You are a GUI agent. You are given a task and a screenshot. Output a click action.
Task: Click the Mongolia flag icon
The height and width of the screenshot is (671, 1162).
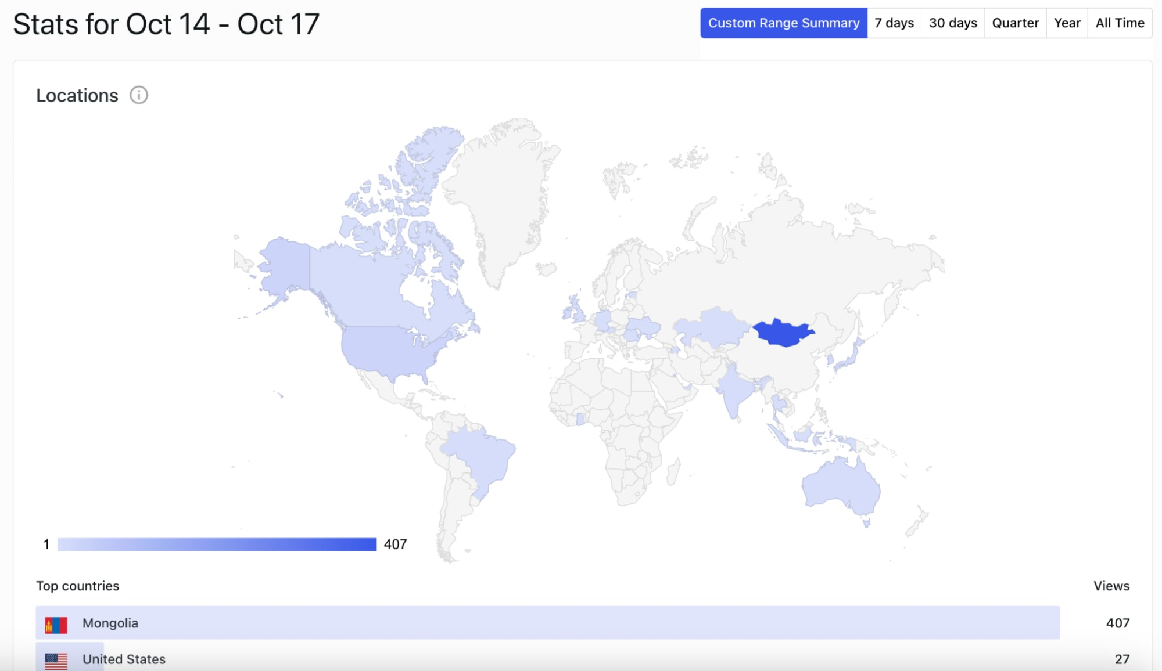[x=56, y=625]
